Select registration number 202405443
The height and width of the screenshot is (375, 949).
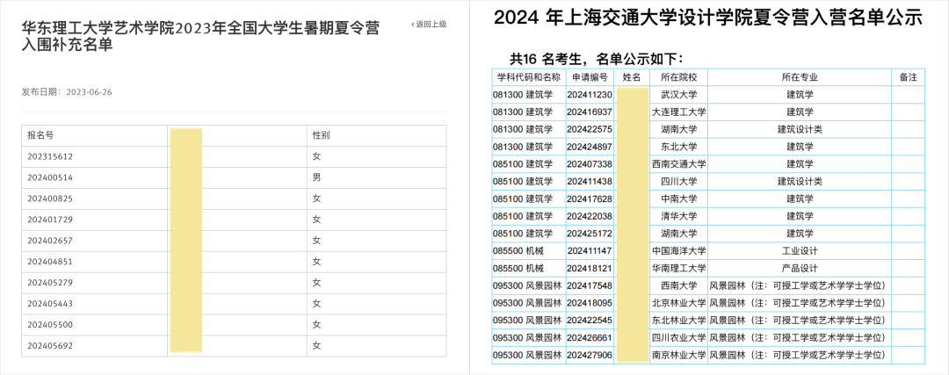click(50, 304)
